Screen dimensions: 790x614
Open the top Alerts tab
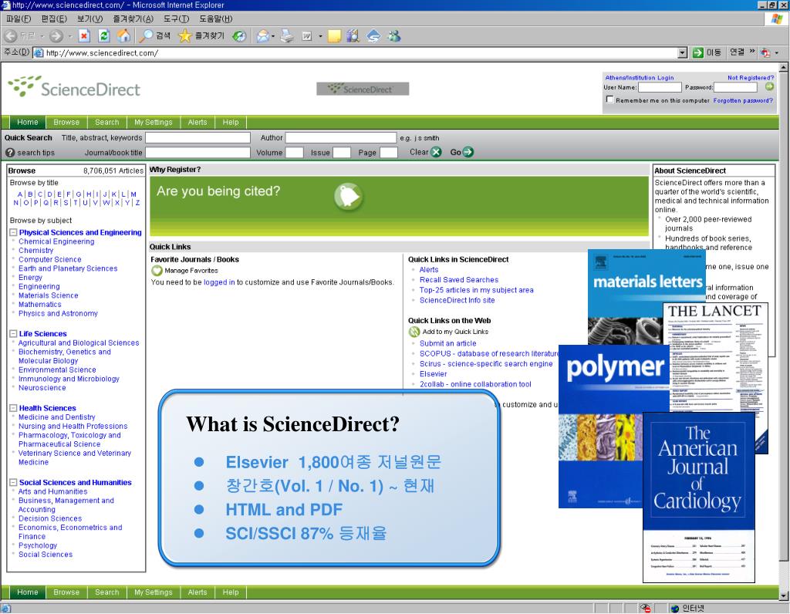pyautogui.click(x=197, y=122)
